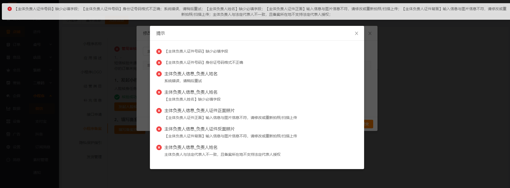Select 支付宝 under 小程序 menu
Screen dimensions: 510x188
click(41, 121)
